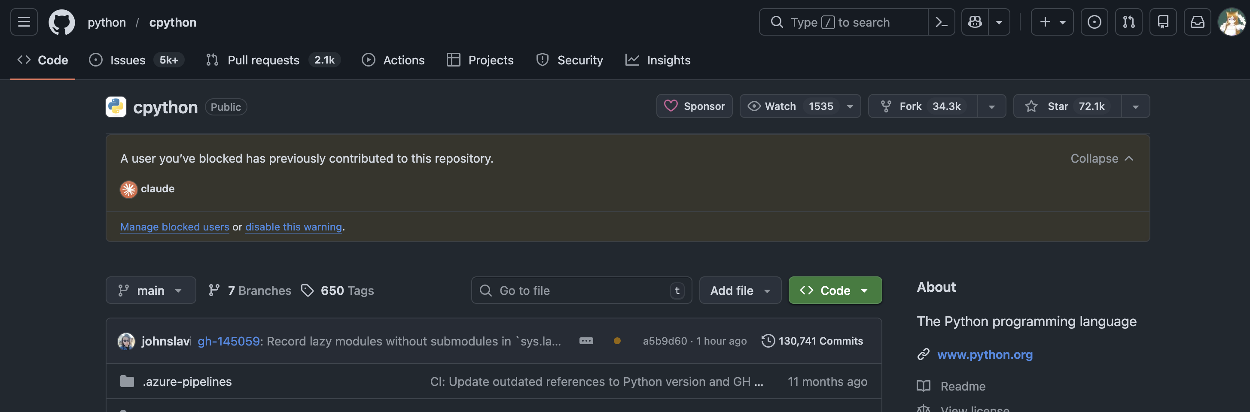Image resolution: width=1250 pixels, height=412 pixels.
Task: Expand the commit message ellipsis button
Action: (x=586, y=341)
